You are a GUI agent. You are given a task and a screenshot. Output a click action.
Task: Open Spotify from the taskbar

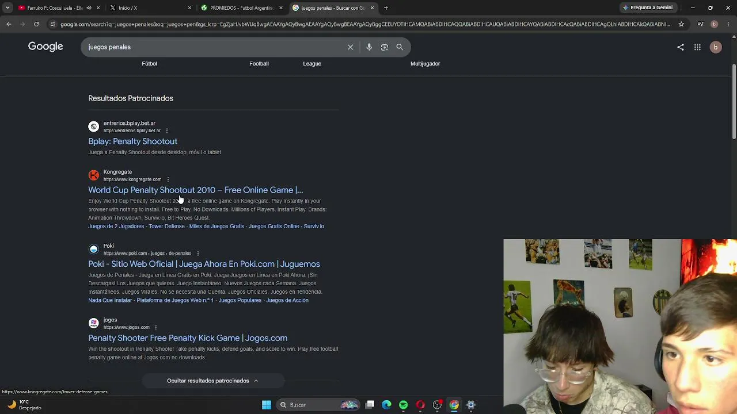(404, 405)
